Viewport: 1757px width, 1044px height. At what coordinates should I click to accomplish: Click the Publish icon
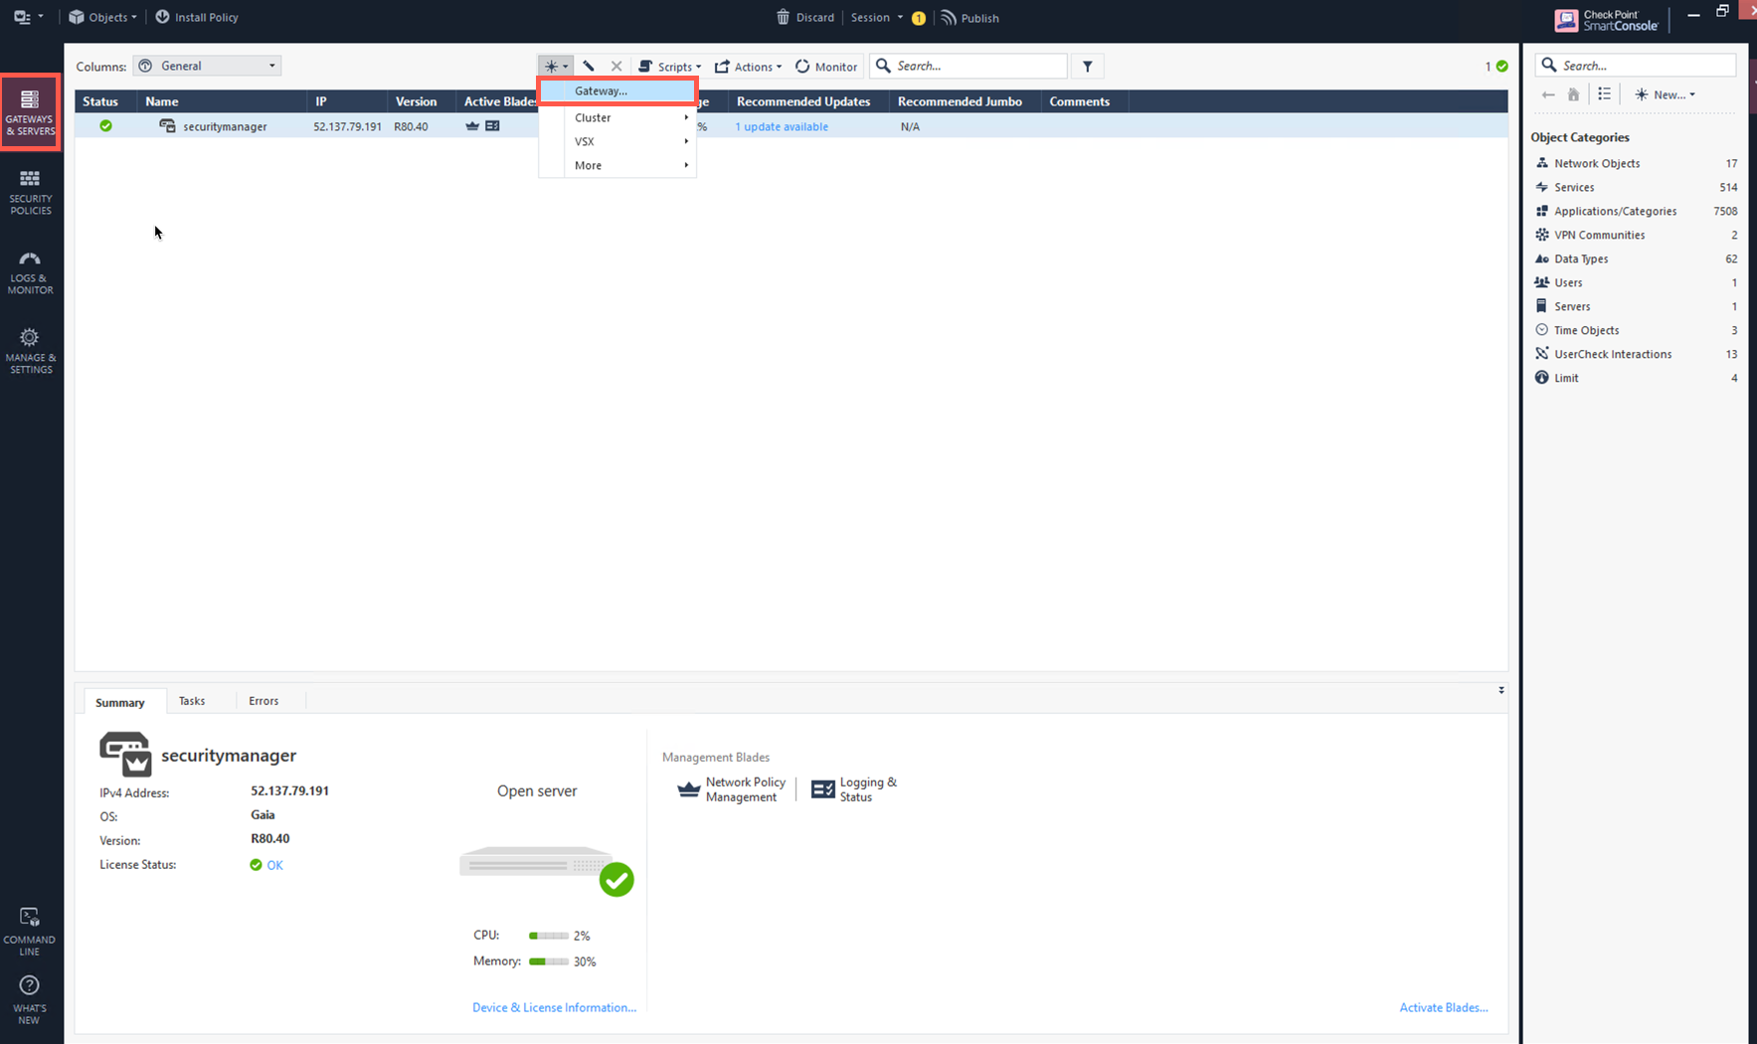(x=948, y=17)
